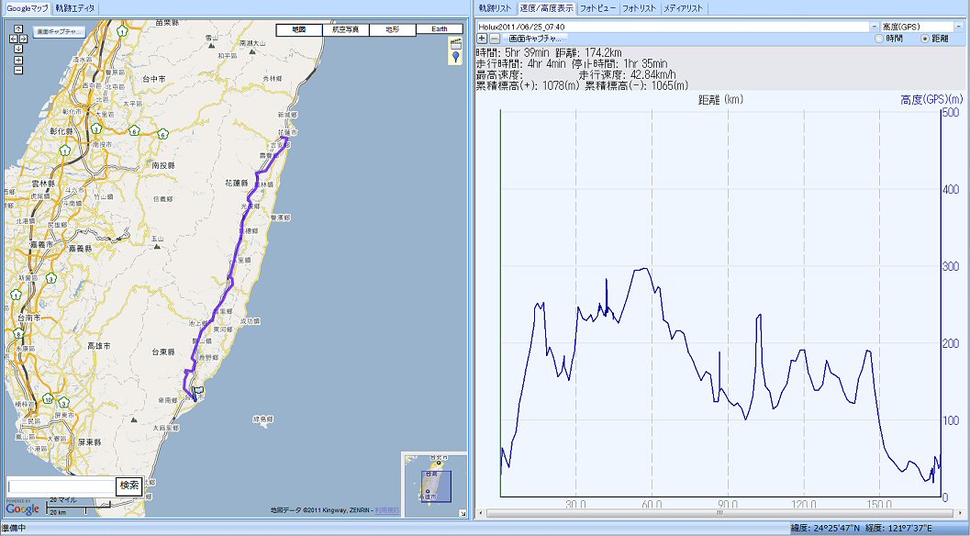This screenshot has height=536, width=970.
Task: Open the フォトビュー tab
Action: (597, 8)
